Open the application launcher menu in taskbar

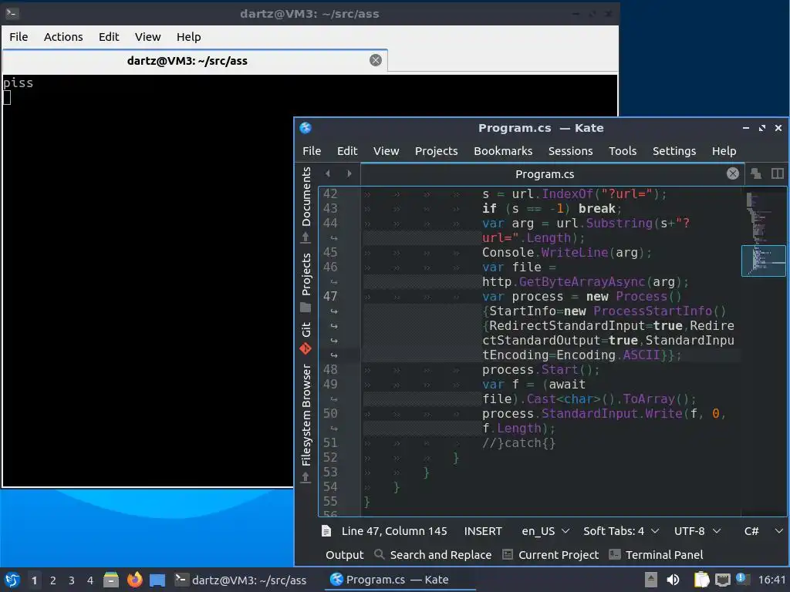pyautogui.click(x=12, y=580)
